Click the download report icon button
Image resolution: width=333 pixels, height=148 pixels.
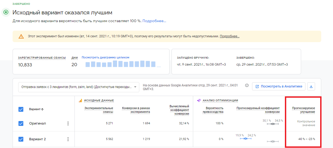(x=311, y=87)
